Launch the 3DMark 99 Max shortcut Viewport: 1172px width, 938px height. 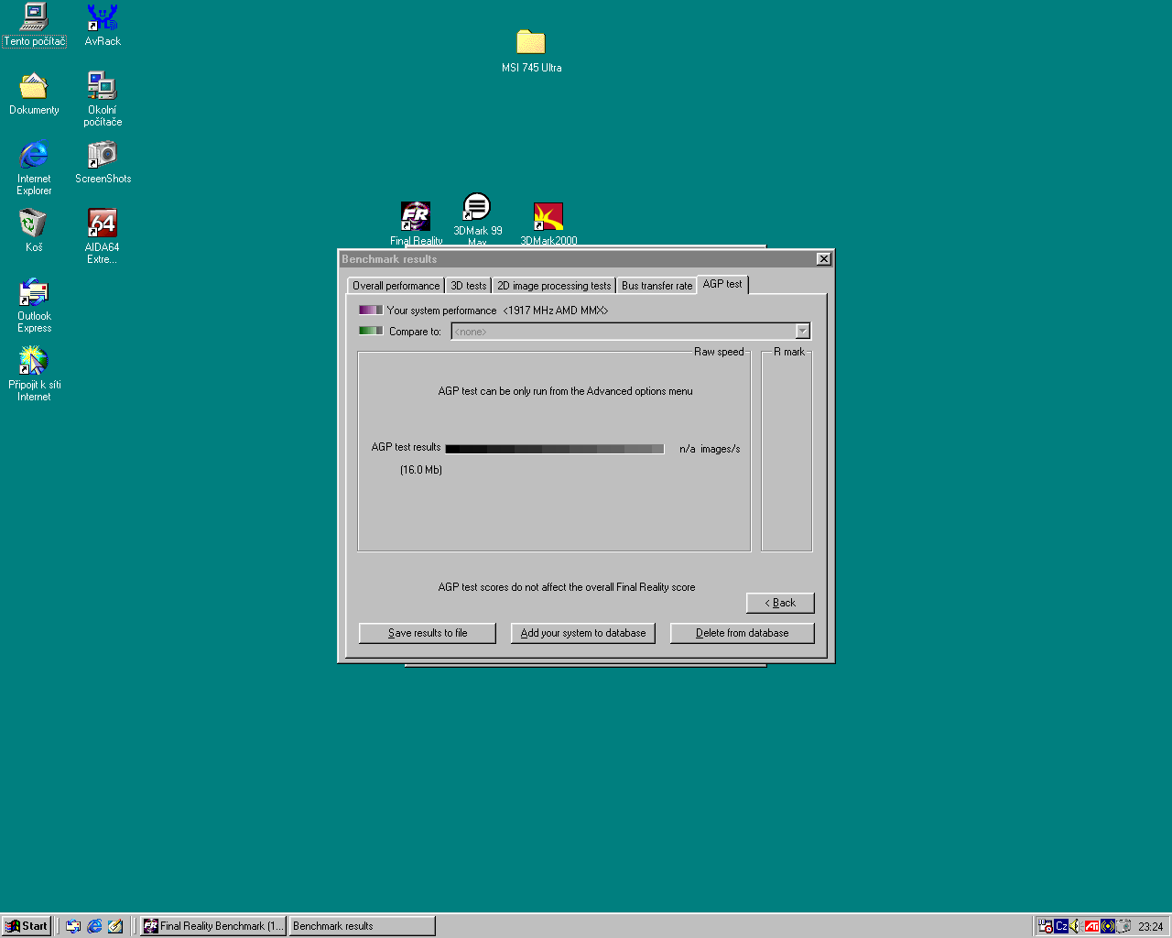click(x=477, y=208)
